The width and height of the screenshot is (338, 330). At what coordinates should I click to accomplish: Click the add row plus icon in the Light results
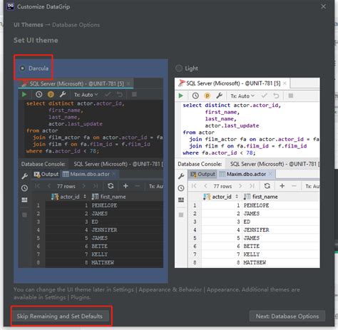pos(282,186)
